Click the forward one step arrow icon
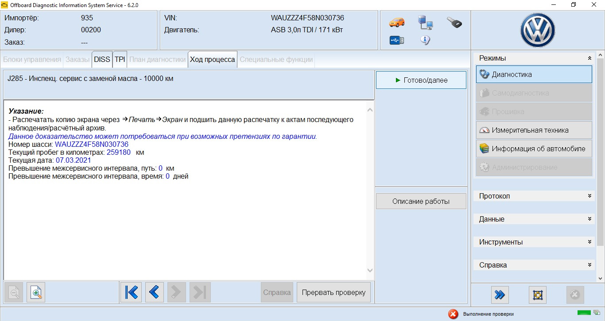Viewport: 605px width, 321px height. click(177, 292)
